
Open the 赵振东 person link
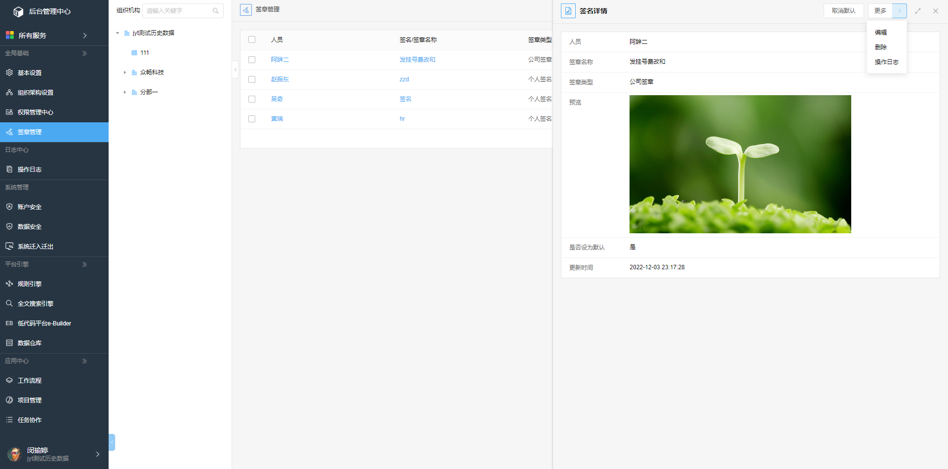pyautogui.click(x=280, y=79)
